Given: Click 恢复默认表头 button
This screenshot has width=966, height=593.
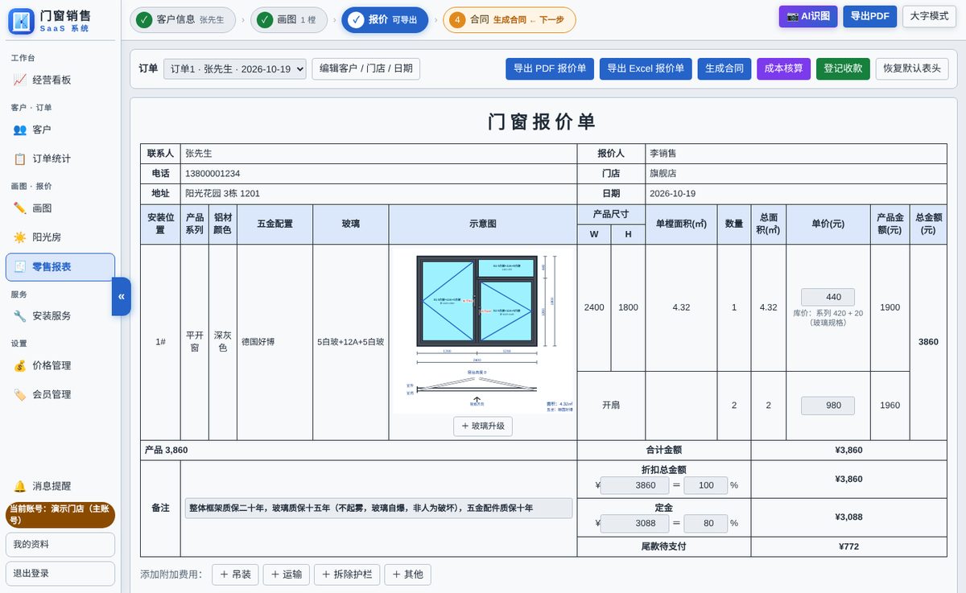Looking at the screenshot, I should pos(912,69).
